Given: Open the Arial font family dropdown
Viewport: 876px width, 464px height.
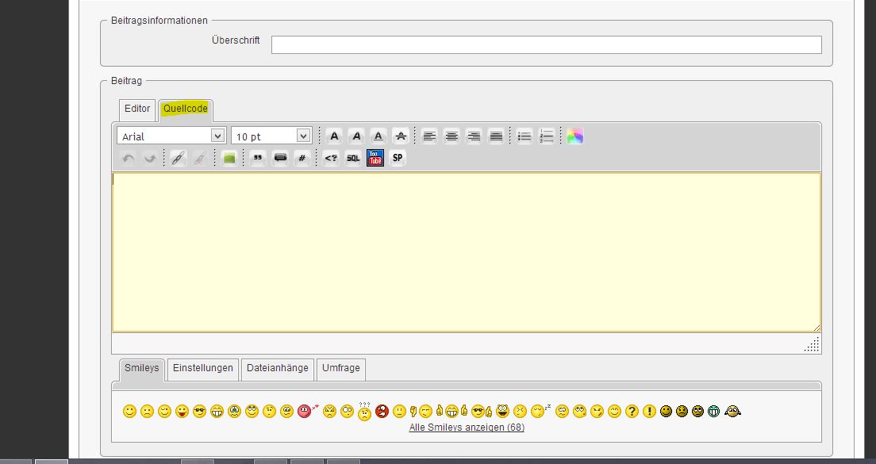Looking at the screenshot, I should [x=171, y=136].
